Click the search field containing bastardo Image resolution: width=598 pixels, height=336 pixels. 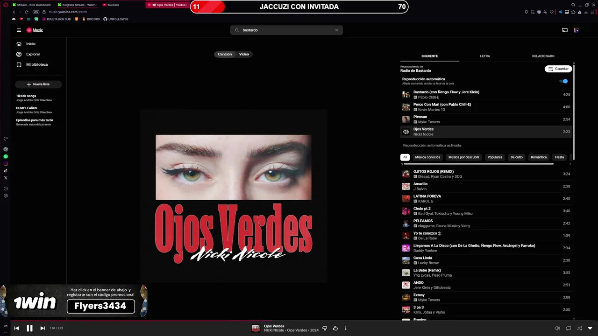pyautogui.click(x=286, y=30)
